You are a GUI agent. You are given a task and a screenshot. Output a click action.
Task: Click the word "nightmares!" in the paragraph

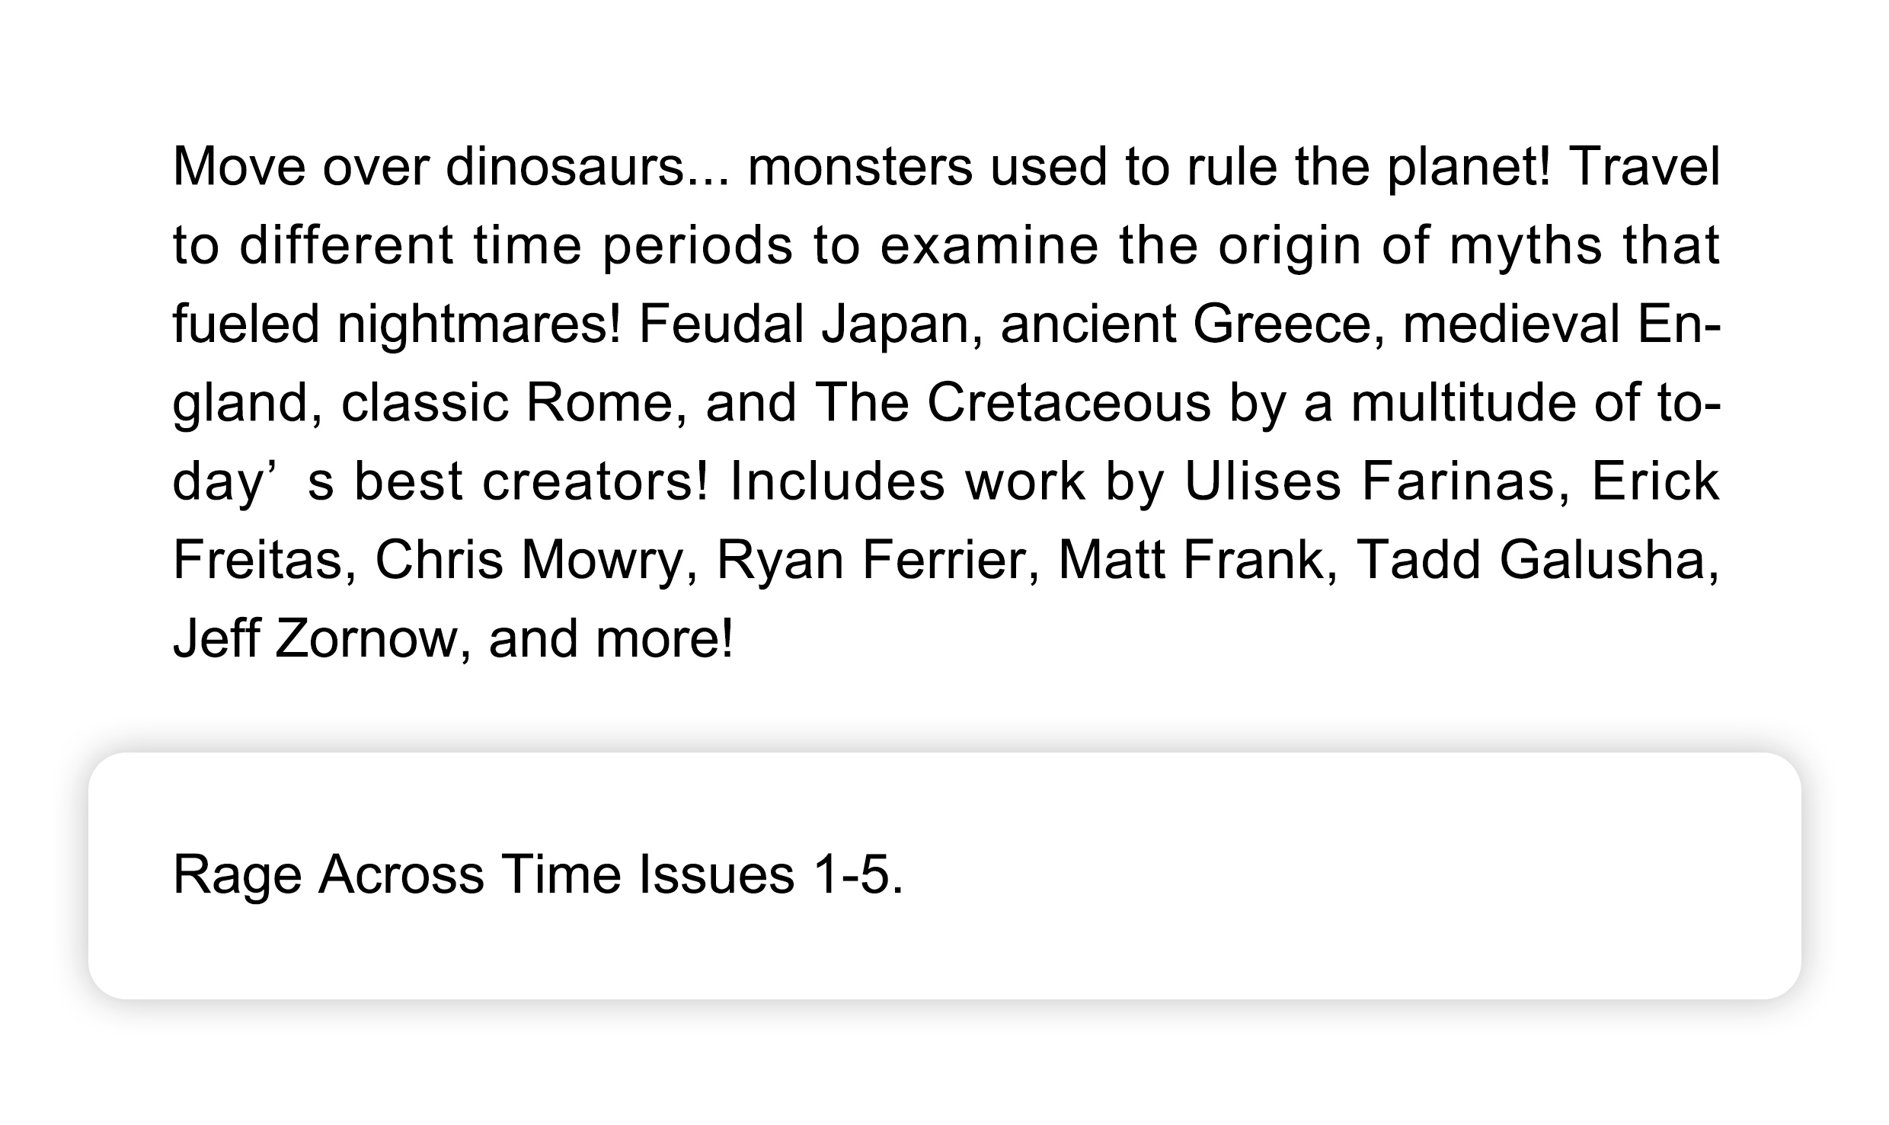(479, 324)
